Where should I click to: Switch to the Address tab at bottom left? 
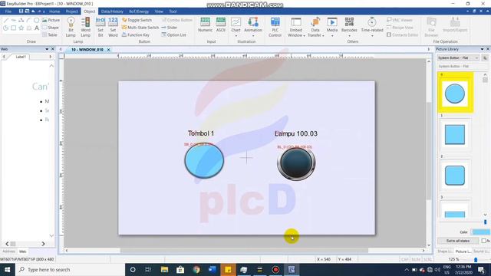pos(8,251)
